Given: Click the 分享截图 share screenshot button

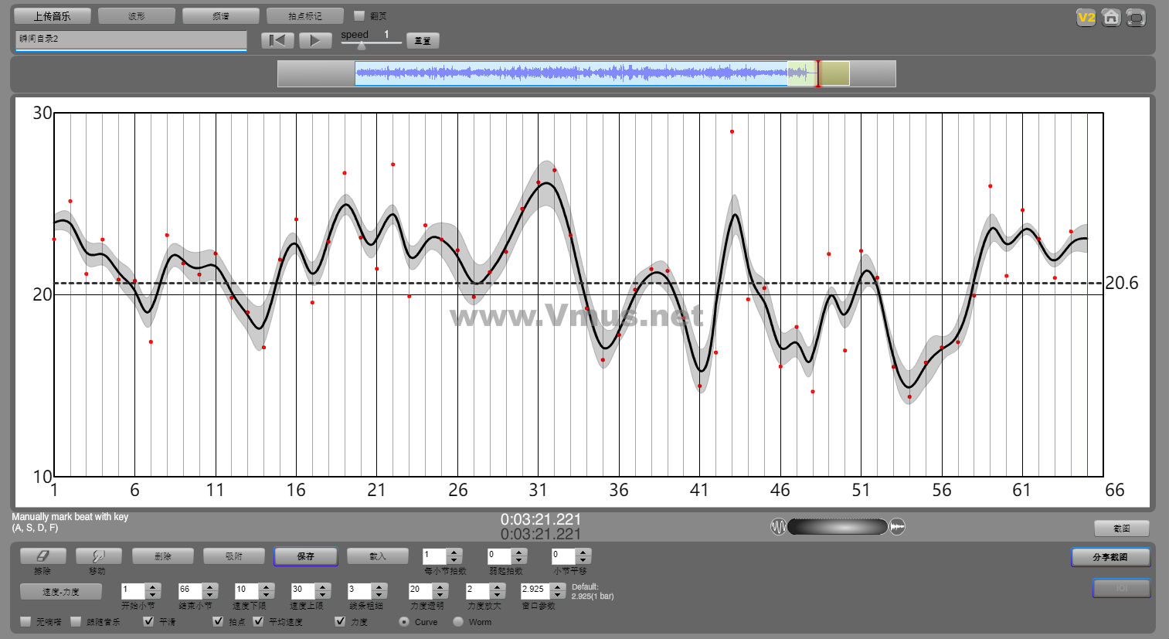Looking at the screenshot, I should coord(1111,557).
